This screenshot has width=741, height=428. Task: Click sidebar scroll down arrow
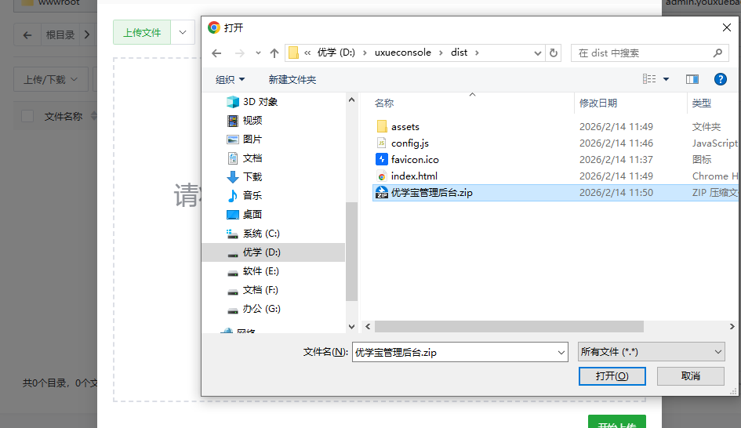click(x=351, y=326)
